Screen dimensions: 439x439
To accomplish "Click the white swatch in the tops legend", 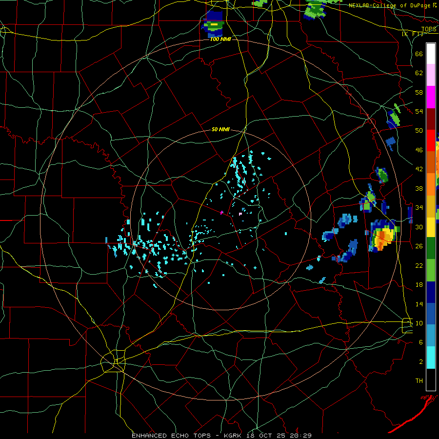I will pyautogui.click(x=431, y=54).
